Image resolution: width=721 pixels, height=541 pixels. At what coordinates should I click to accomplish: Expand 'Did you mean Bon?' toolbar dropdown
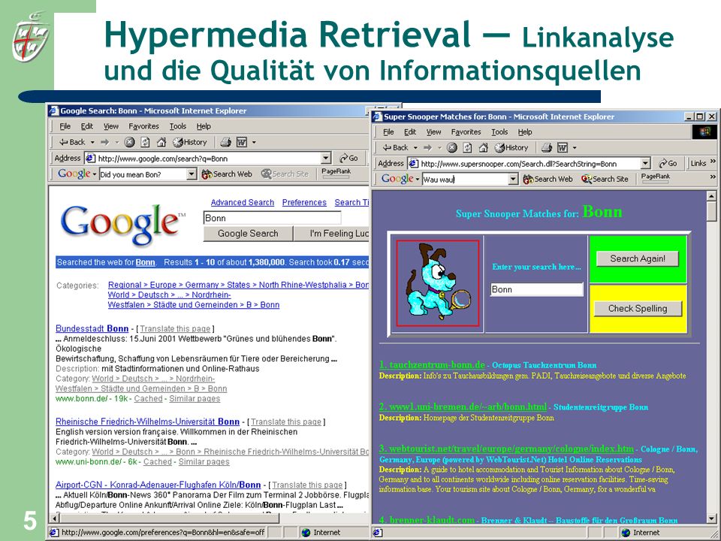pos(192,174)
